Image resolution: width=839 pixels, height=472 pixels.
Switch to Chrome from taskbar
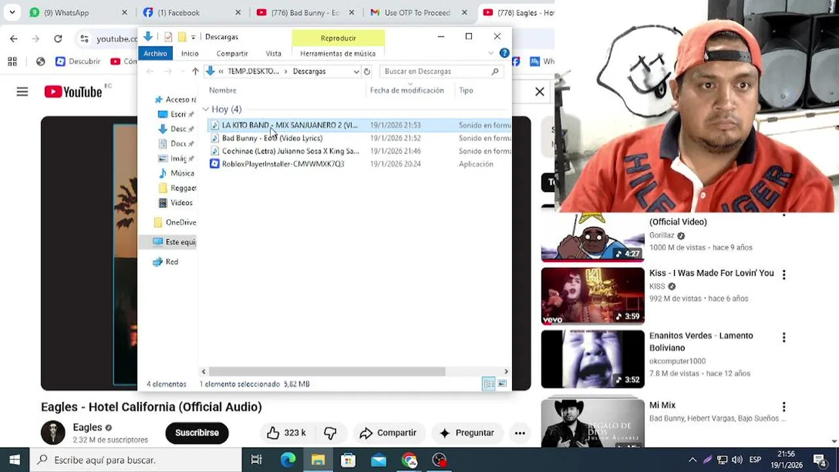(x=410, y=460)
